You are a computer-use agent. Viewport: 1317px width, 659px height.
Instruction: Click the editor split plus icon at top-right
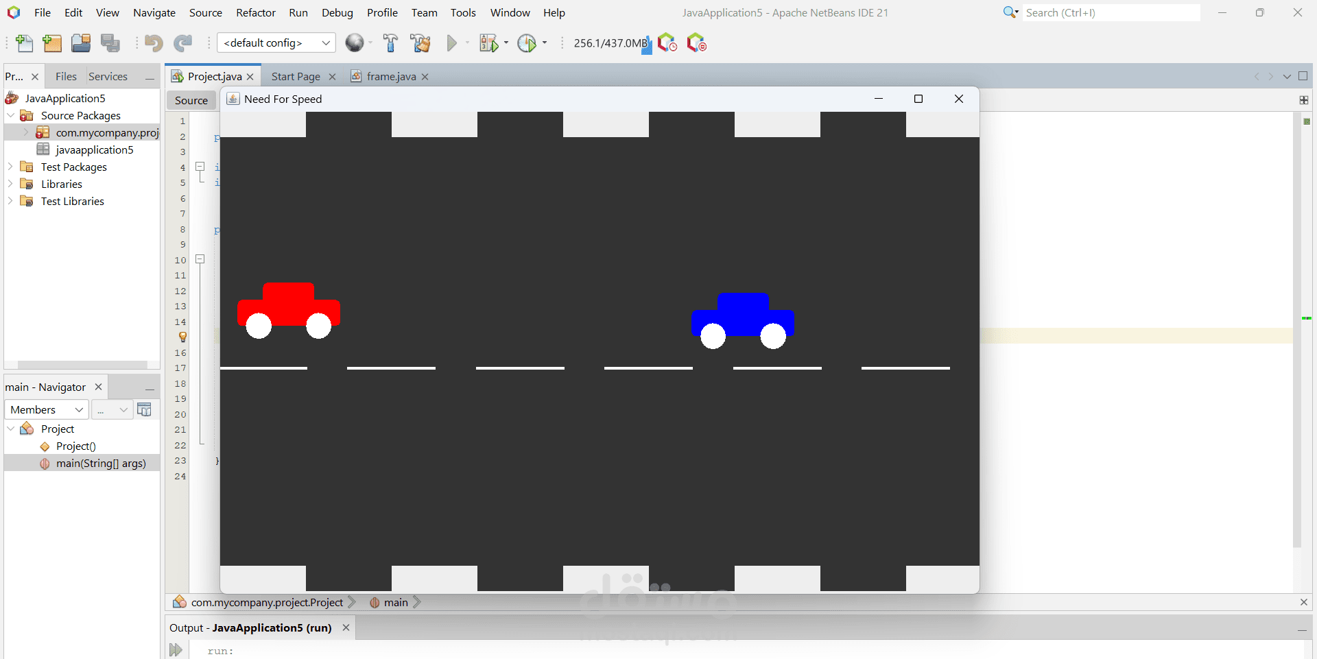pos(1304,100)
